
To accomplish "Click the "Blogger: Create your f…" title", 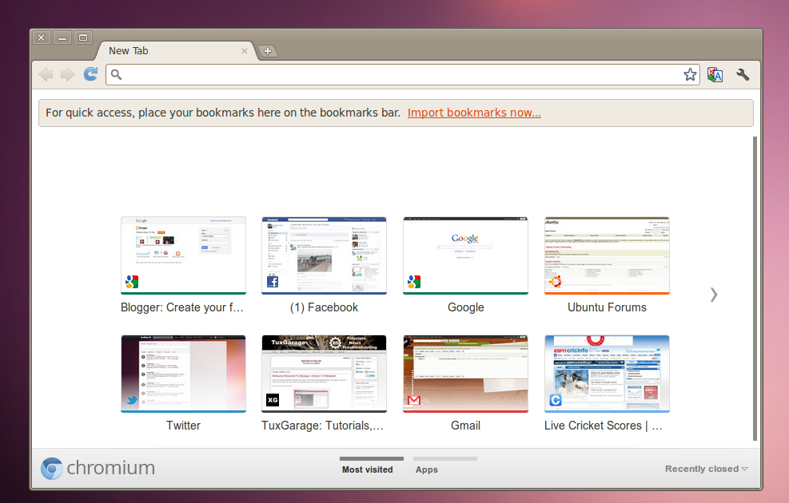I will [182, 307].
